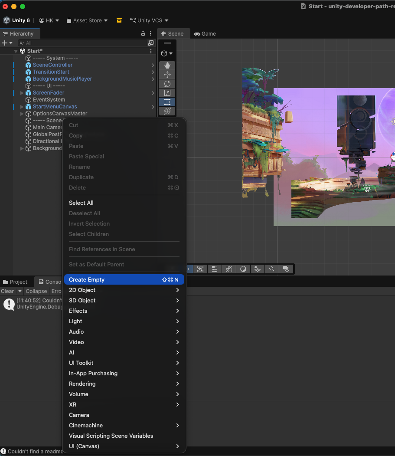This screenshot has height=456, width=395.
Task: Open the scene camera settings icon
Action: pyautogui.click(x=286, y=269)
